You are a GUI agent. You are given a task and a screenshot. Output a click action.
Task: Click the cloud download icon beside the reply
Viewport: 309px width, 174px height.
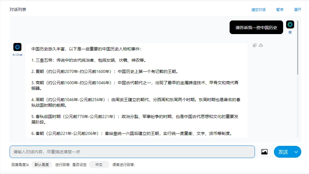[x=261, y=45]
